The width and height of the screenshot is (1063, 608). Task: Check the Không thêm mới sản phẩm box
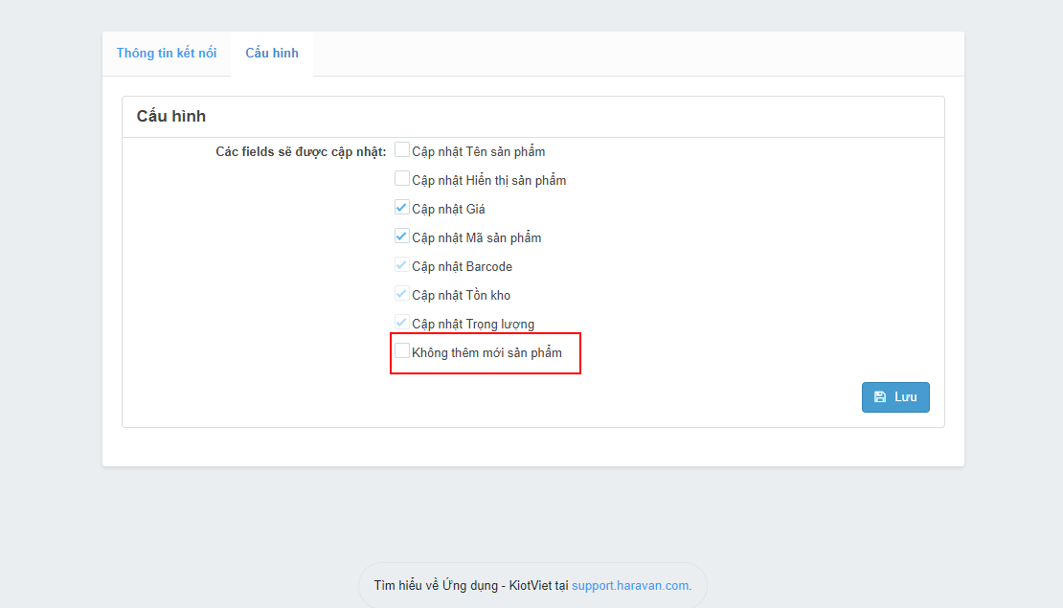pyautogui.click(x=402, y=351)
